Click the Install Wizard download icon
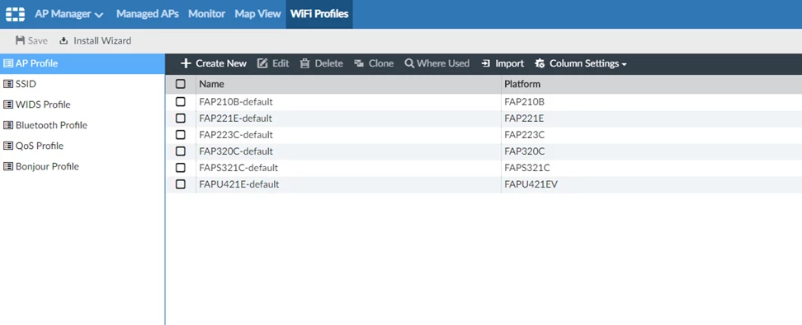This screenshot has height=325, width=802. [64, 41]
